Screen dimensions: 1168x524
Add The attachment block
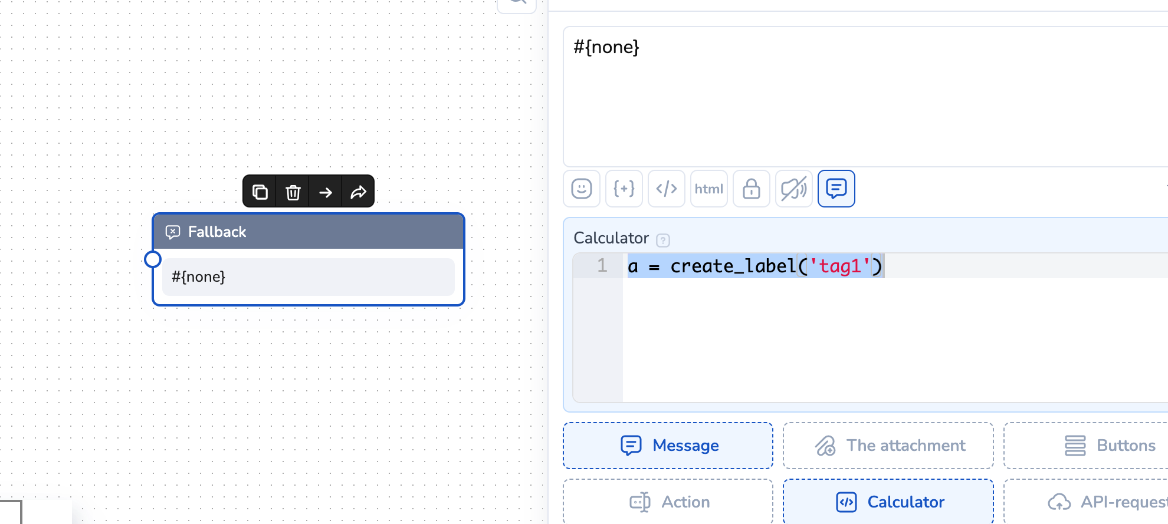pyautogui.click(x=888, y=446)
